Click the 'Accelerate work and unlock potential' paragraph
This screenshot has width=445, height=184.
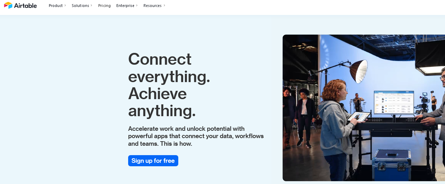(x=196, y=136)
